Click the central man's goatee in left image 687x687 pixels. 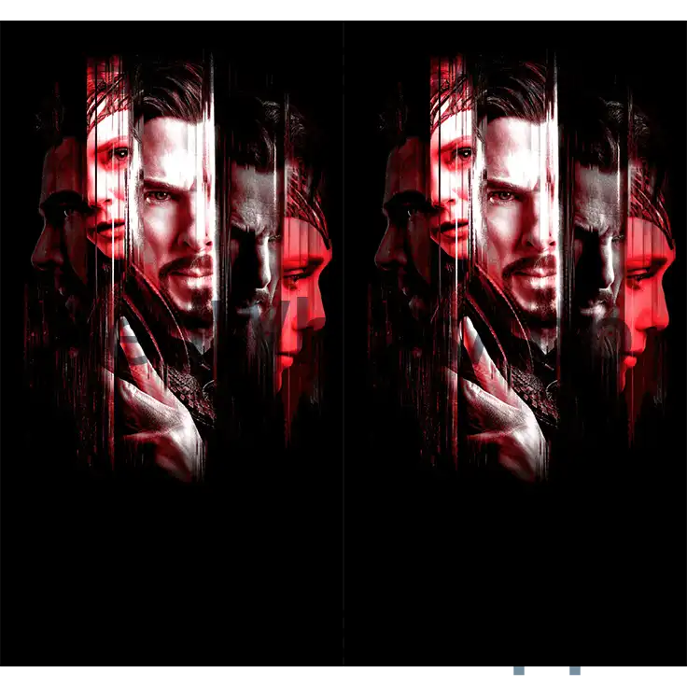tap(191, 294)
